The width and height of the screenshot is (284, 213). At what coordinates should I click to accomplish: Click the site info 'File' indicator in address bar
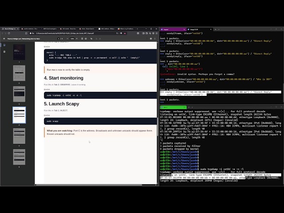(32, 33)
